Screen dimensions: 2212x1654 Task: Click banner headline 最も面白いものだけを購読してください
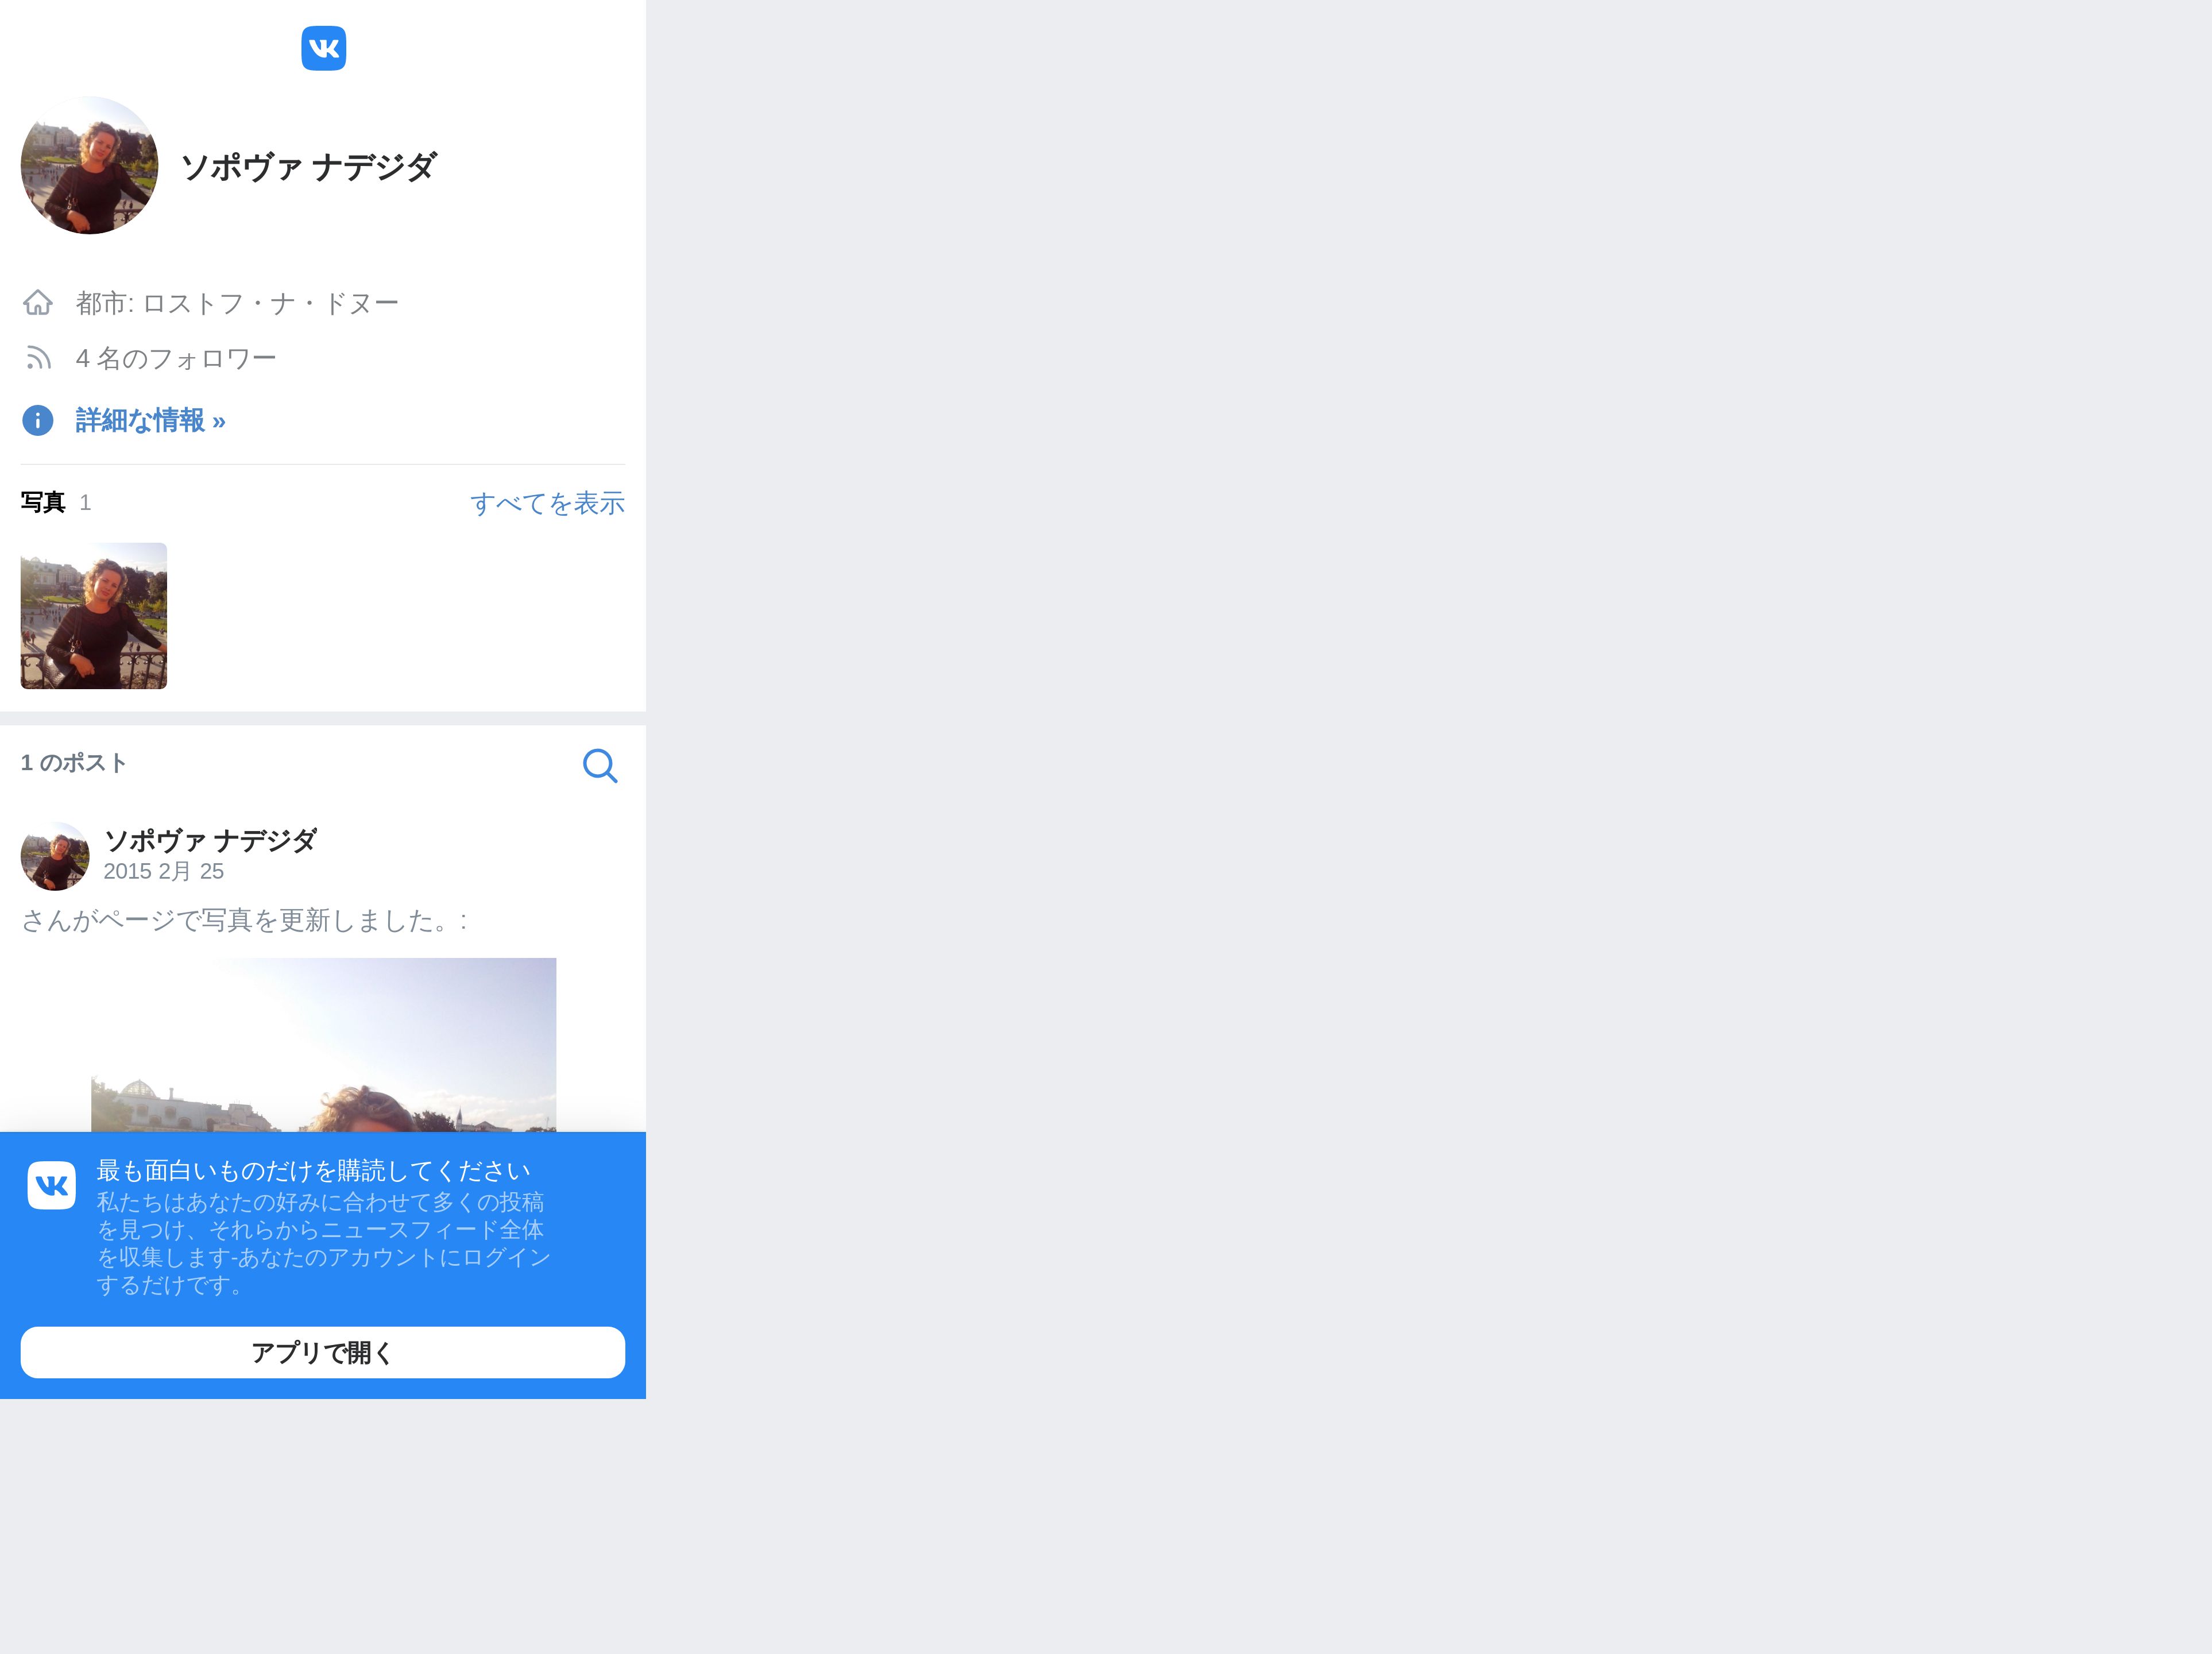313,1171
